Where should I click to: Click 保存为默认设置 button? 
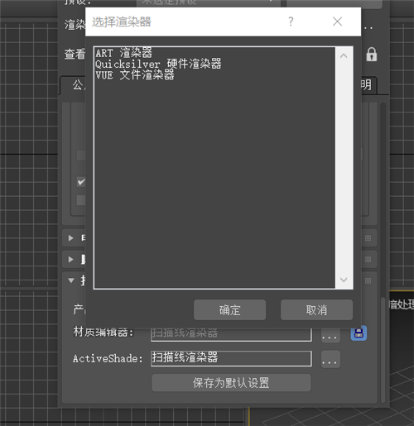pyautogui.click(x=231, y=383)
